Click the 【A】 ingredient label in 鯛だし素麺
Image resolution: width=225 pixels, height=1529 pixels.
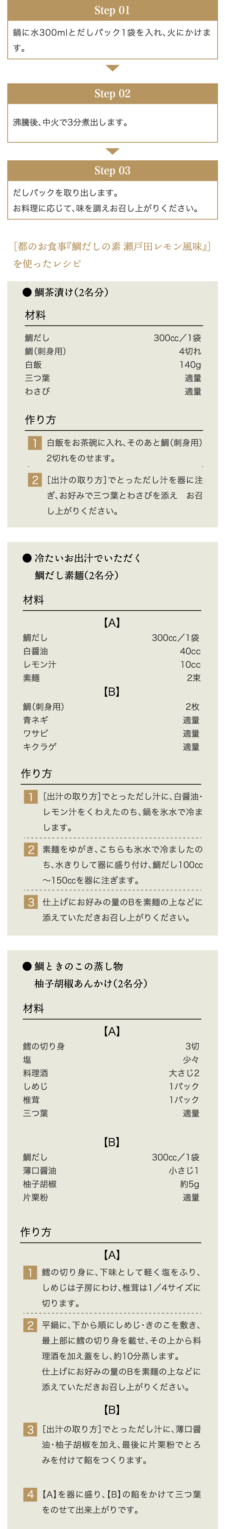(112, 623)
